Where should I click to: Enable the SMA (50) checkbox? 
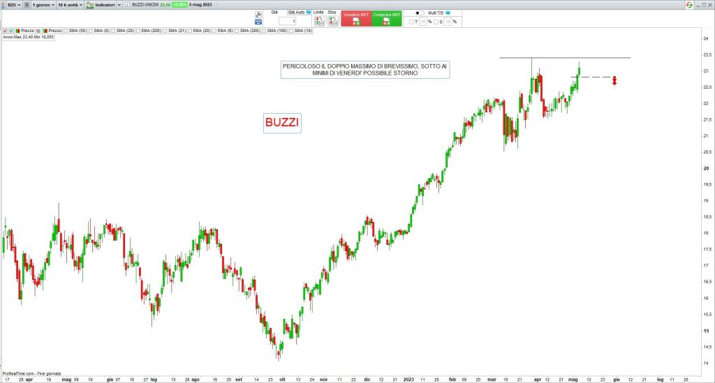click(x=66, y=31)
